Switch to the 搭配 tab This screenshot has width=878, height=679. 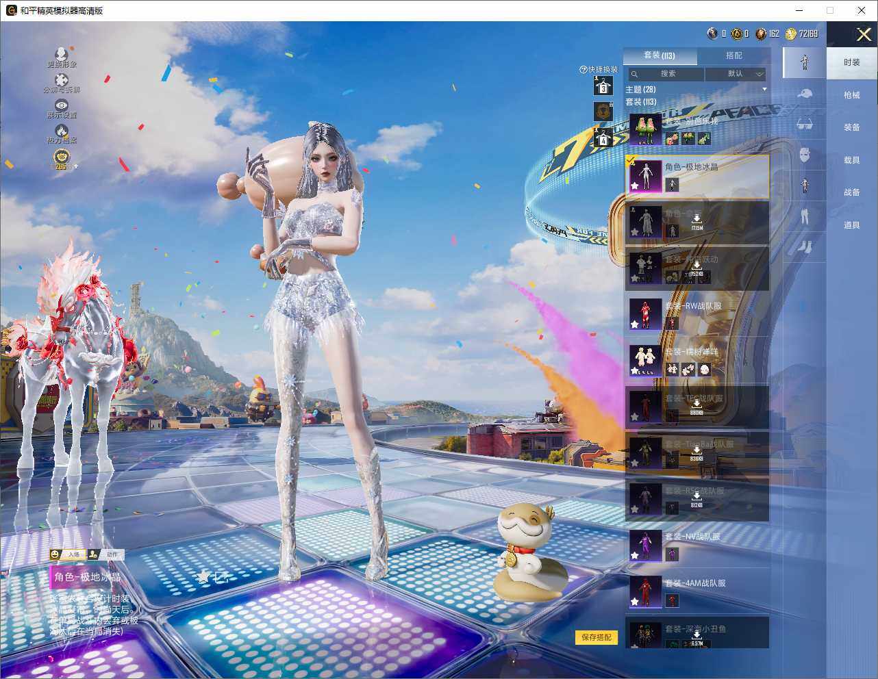[x=733, y=55]
